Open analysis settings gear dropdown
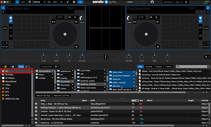The height and width of the screenshot is (127, 211). coord(57,66)
